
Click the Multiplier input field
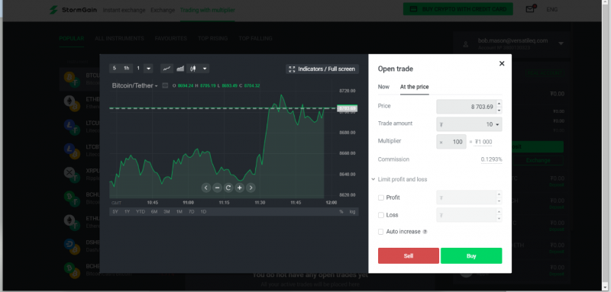(451, 142)
